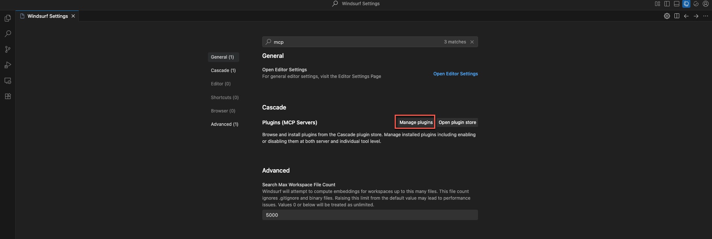Open the More Actions ellipsis menu
Viewport: 712px width, 239px height.
pyautogui.click(x=706, y=16)
